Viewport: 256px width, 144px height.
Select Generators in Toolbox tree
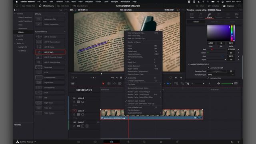(23, 28)
